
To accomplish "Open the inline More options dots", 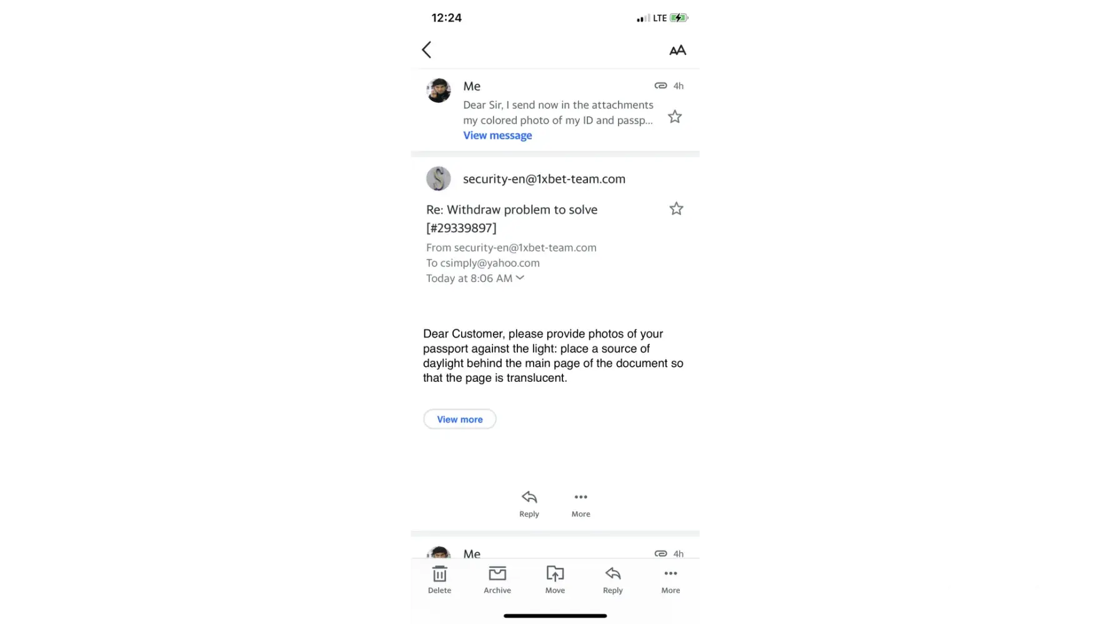I will 581,504.
